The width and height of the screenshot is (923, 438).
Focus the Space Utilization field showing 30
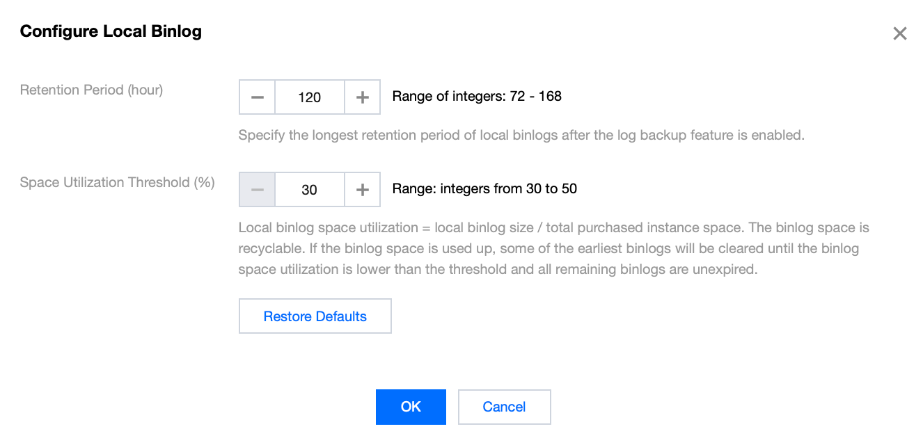click(310, 190)
